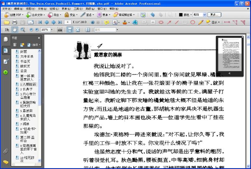Toggle scrolling page display mode
Viewport: 251px width, 169px height.
coord(70,30)
